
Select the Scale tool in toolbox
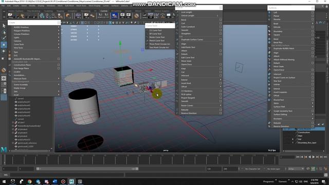point(3,58)
